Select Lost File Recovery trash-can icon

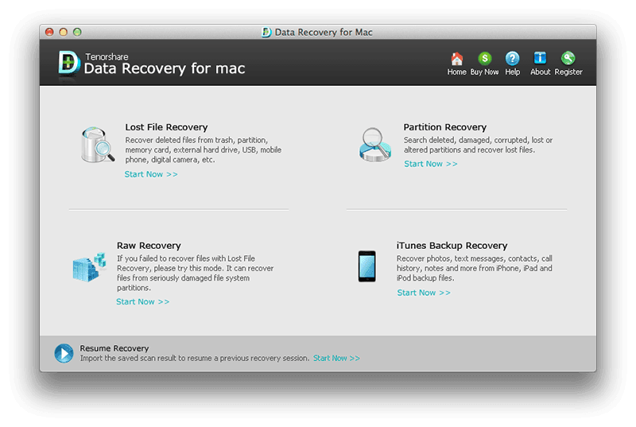[97, 145]
